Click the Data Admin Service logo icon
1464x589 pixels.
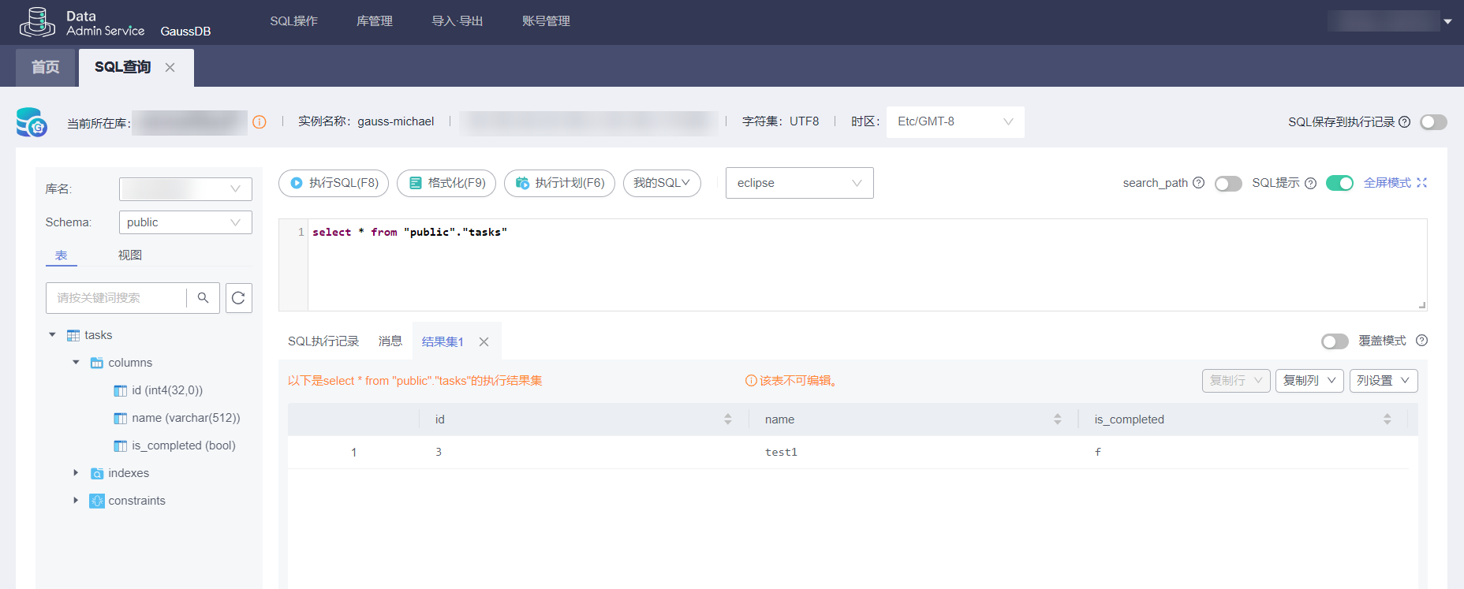pyautogui.click(x=37, y=22)
